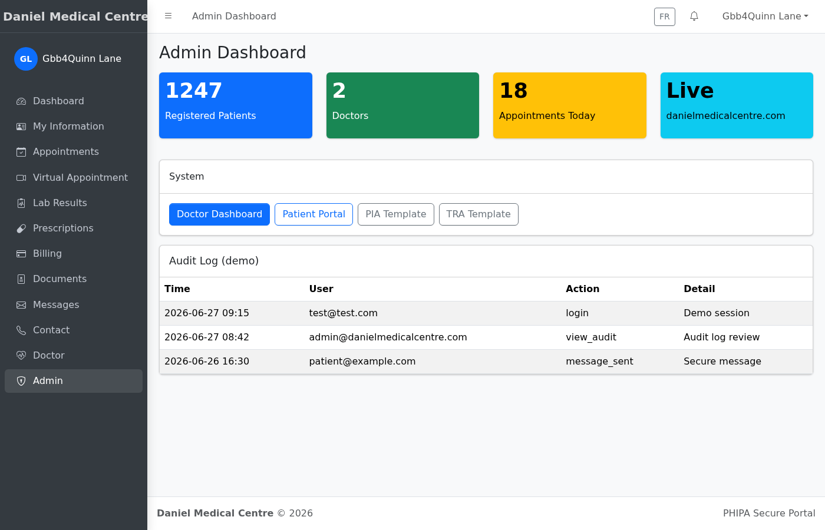
Task: Click the Prescriptions pill icon
Action: (x=21, y=228)
